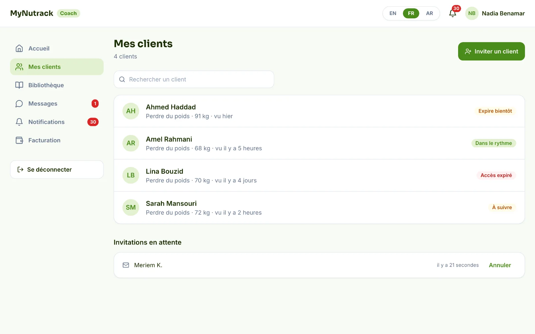Click the Dans le rythme status badge
This screenshot has height=334, width=535.
(x=494, y=143)
